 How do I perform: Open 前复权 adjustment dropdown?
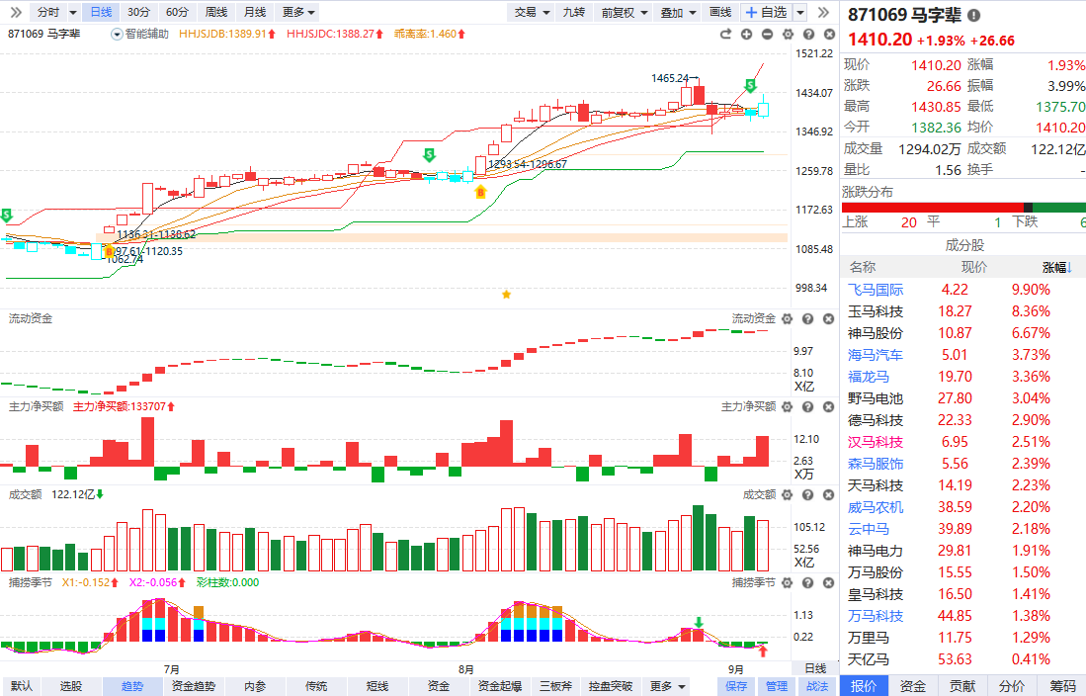coord(625,12)
